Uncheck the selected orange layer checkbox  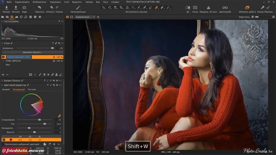pyautogui.click(x=3, y=57)
